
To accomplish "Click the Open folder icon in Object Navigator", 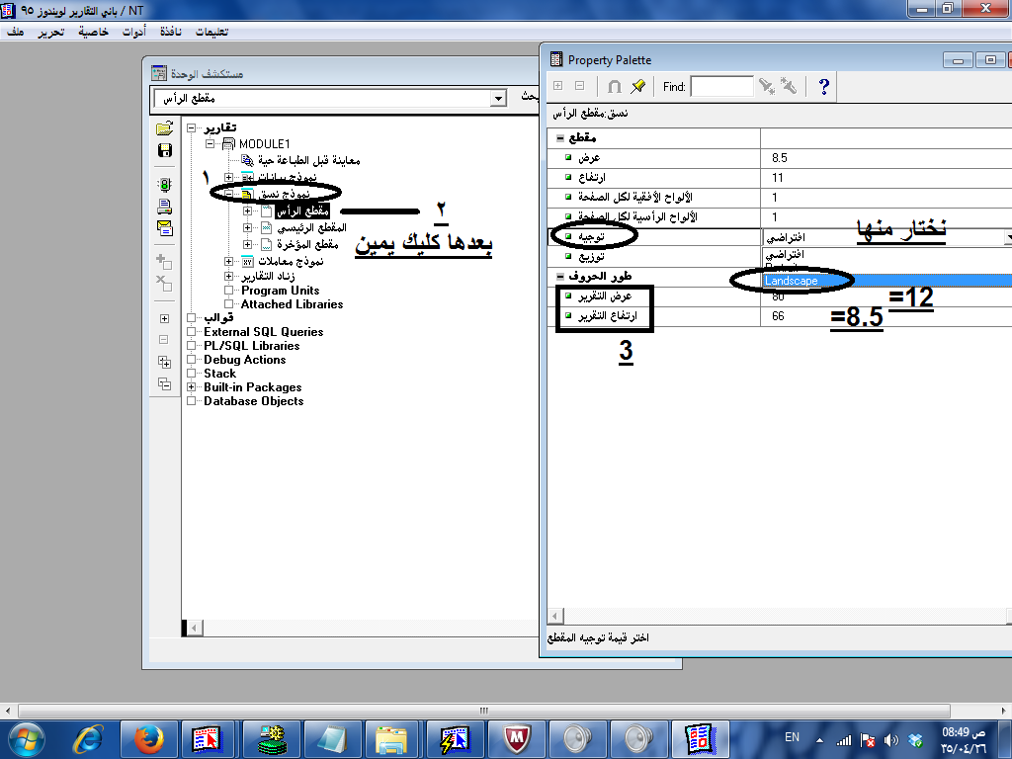I will coord(164,129).
